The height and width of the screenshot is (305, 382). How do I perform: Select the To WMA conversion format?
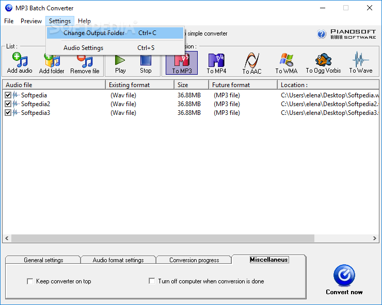[286, 63]
